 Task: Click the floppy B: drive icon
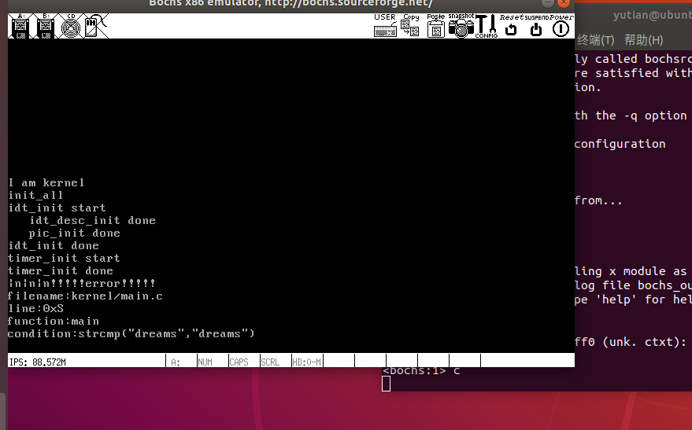click(46, 26)
